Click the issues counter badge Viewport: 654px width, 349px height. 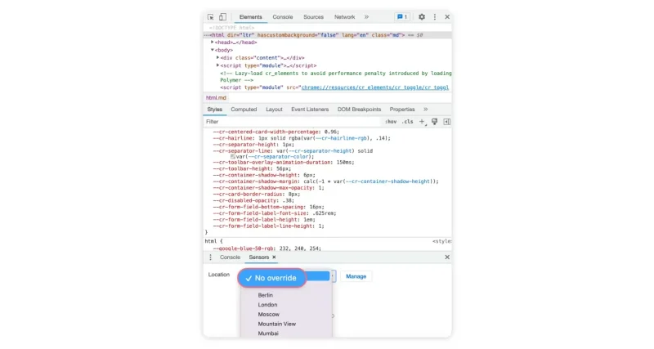pos(401,16)
